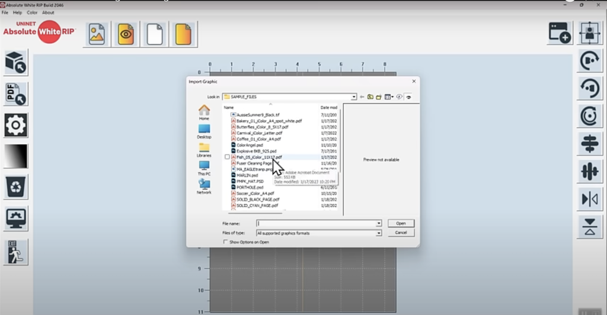The image size is (607, 315).
Task: Click the recycle bin icon in left sidebar
Action: pyautogui.click(x=16, y=187)
